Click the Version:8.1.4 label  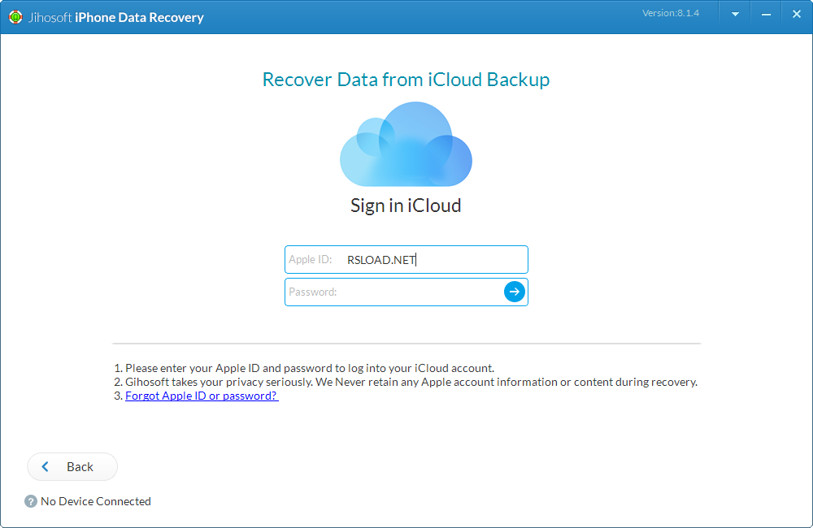(671, 14)
